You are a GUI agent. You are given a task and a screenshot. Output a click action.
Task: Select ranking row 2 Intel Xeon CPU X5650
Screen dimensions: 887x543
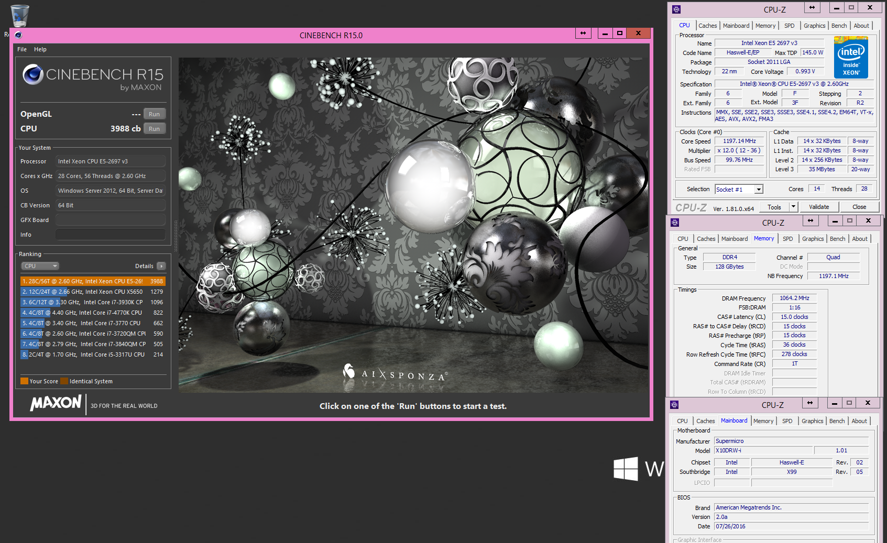(93, 292)
